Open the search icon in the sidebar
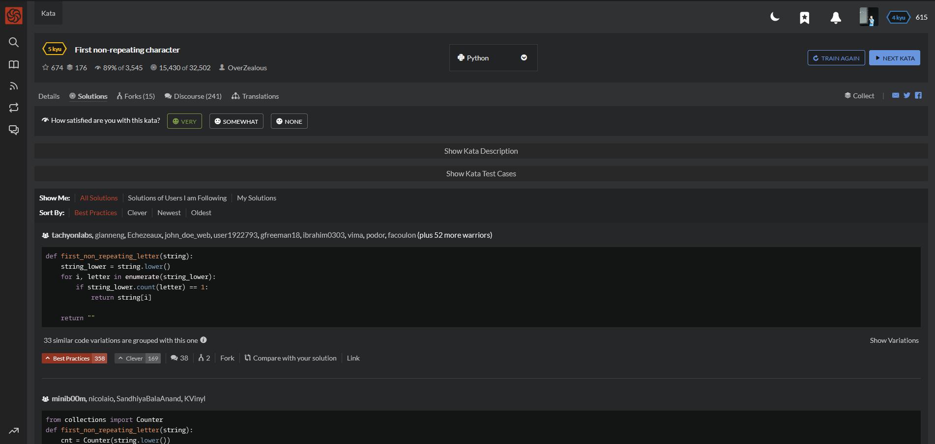 [x=14, y=42]
